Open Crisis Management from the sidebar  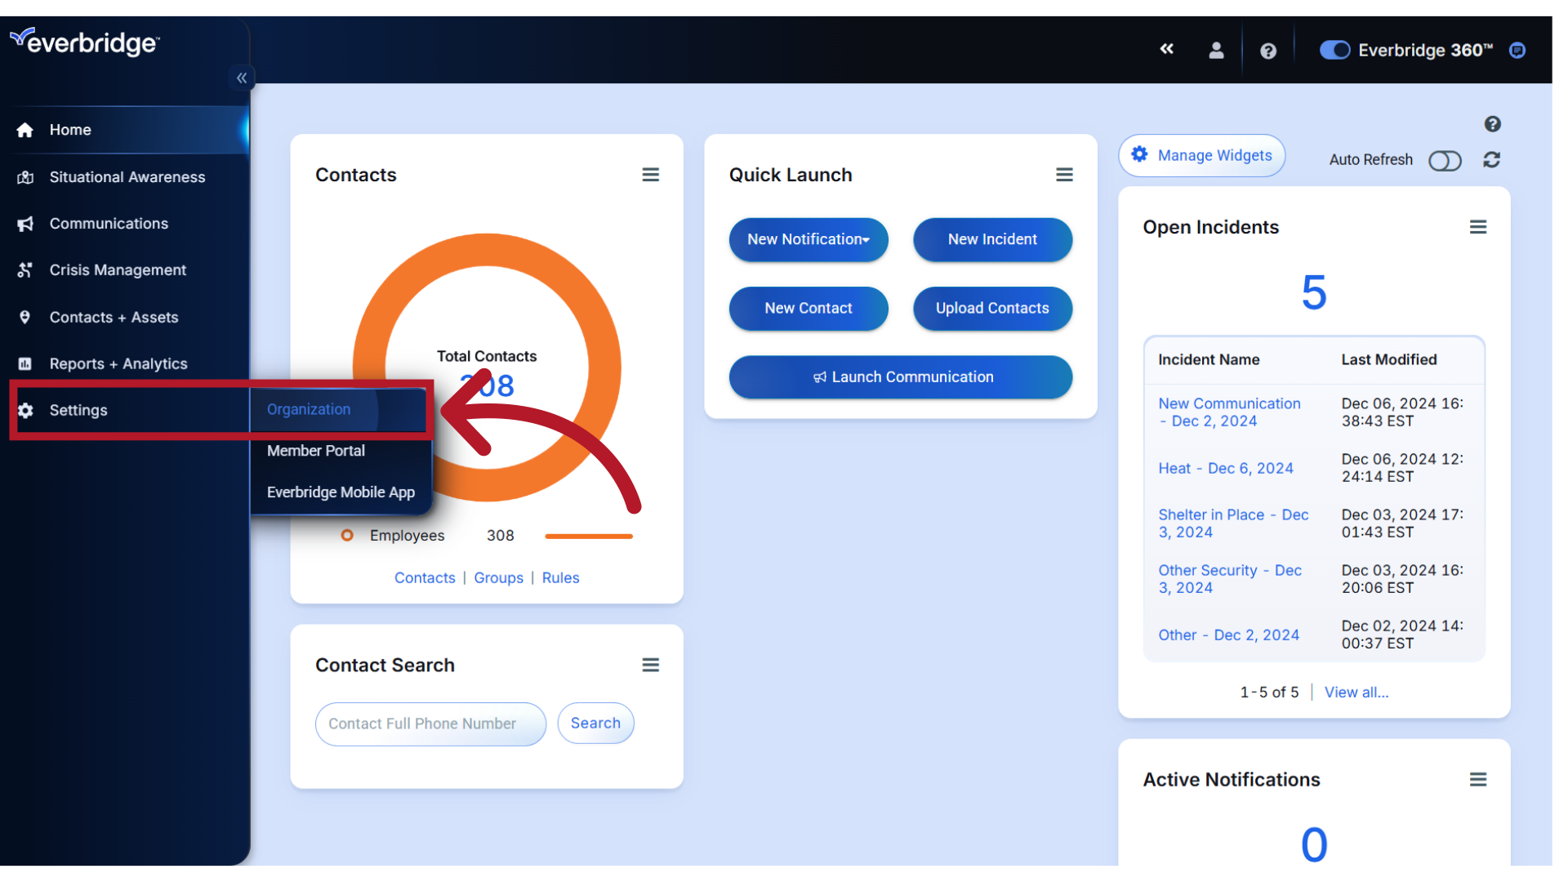tap(118, 269)
